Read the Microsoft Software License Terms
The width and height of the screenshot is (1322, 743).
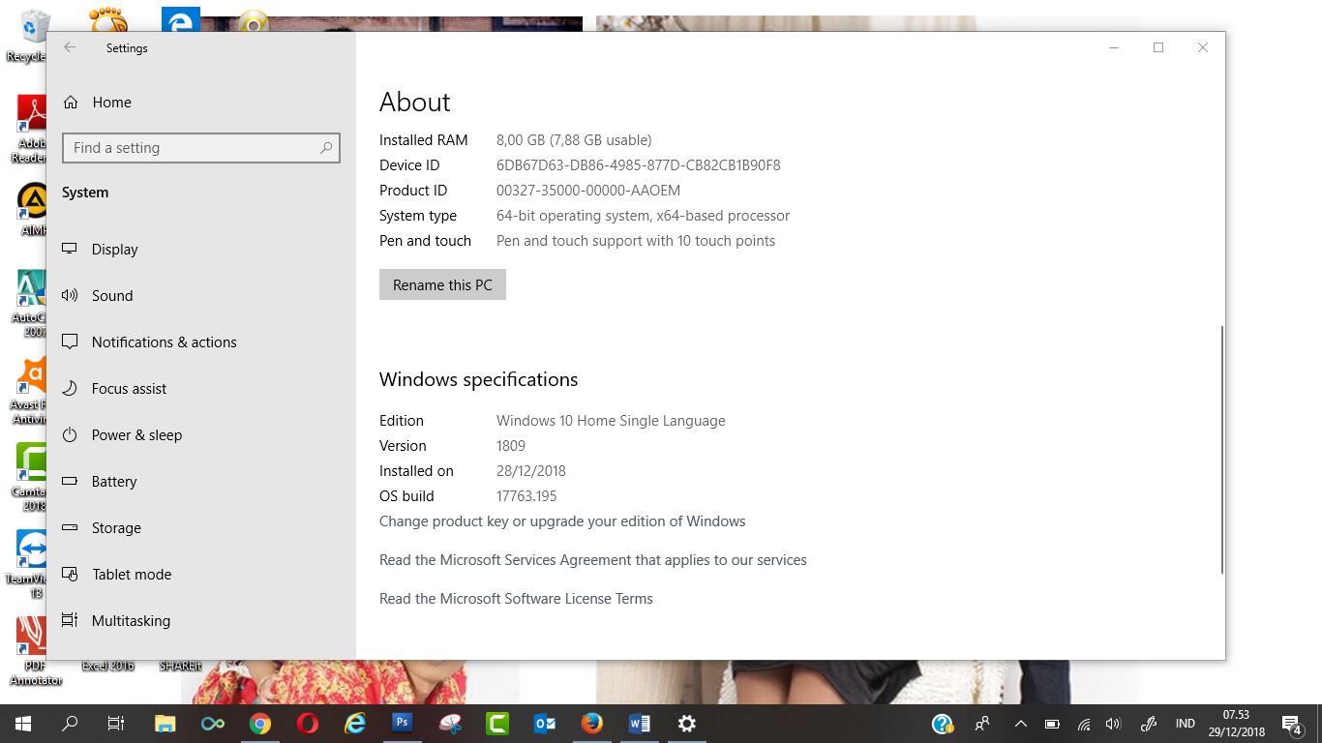516,598
